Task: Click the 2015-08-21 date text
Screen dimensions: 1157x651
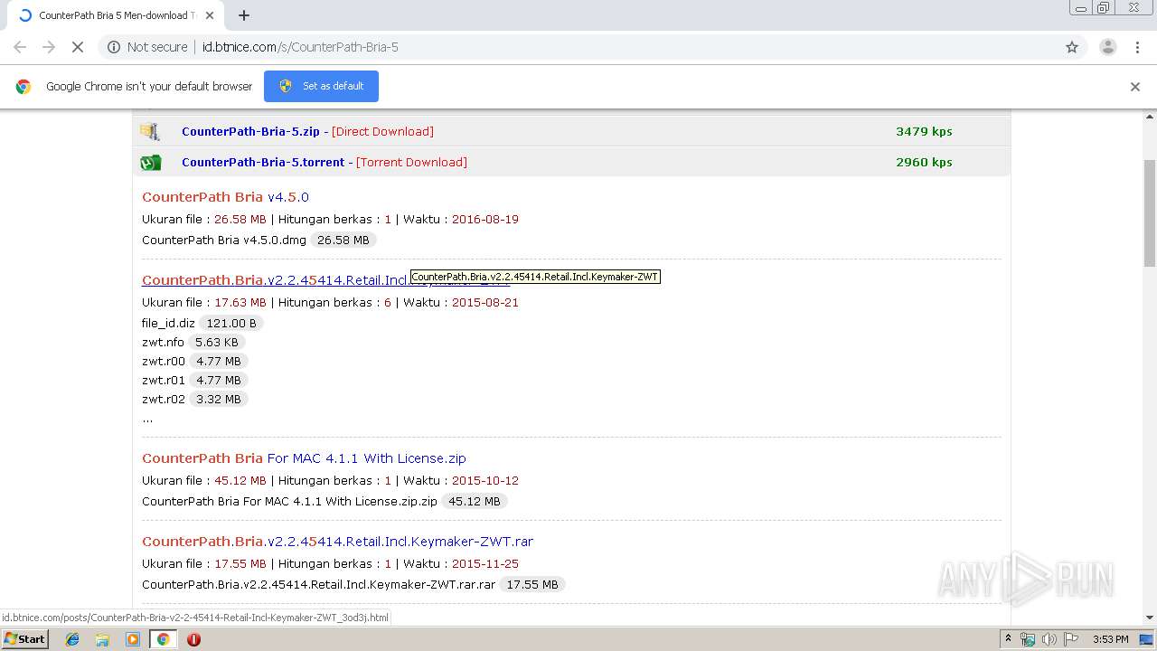Action: pyautogui.click(x=485, y=303)
